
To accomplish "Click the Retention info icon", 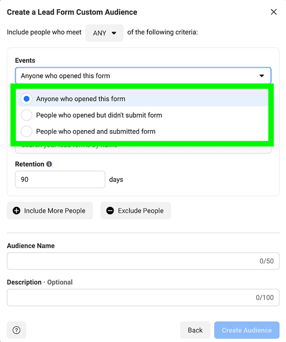I will tap(49, 164).
